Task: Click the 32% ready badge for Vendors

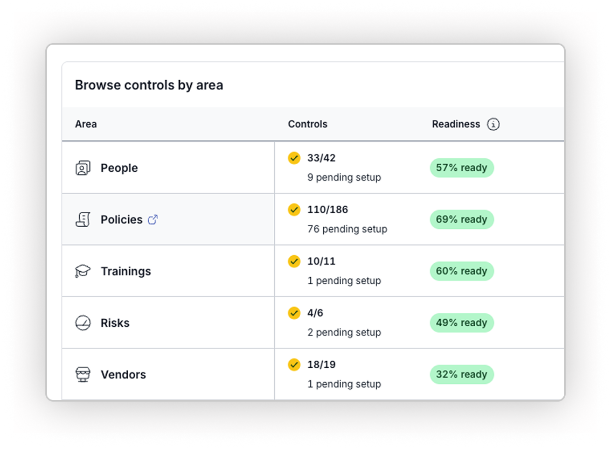Action: coord(461,375)
